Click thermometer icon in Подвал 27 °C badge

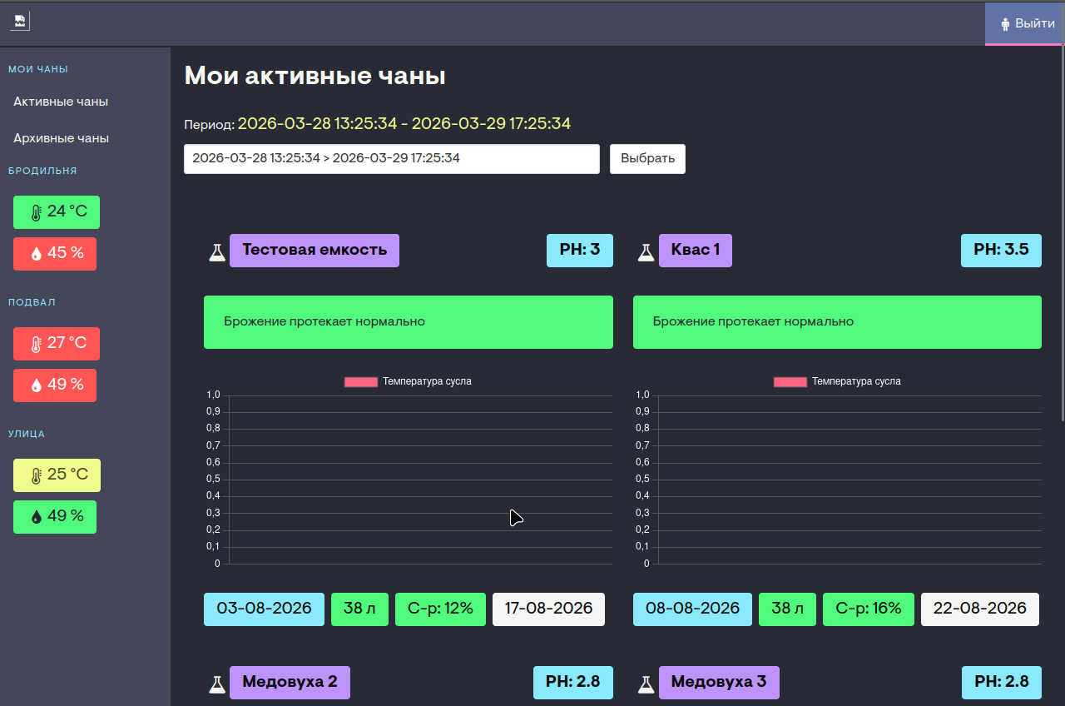click(36, 344)
